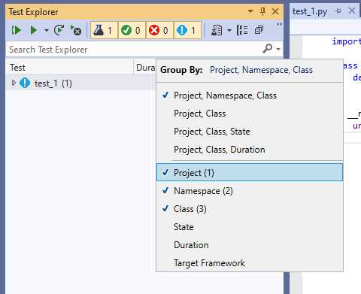Filter by total tests flask icon
The height and width of the screenshot is (294, 361).
(x=104, y=30)
